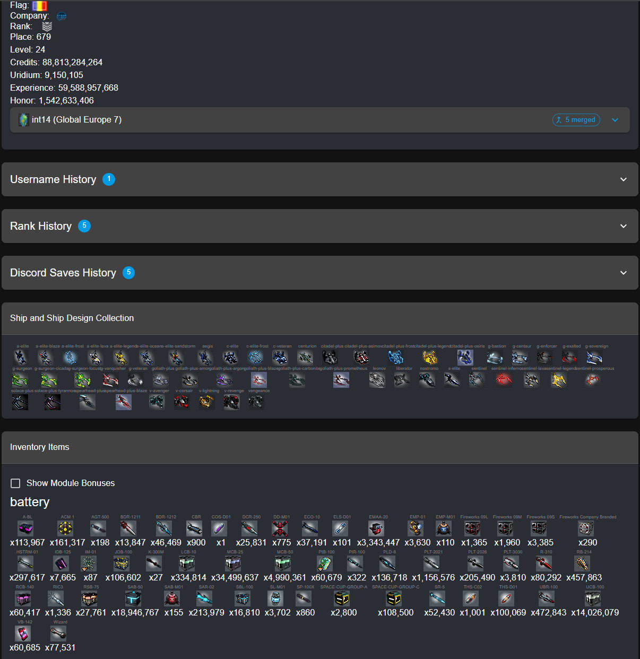The image size is (640, 659).
Task: Click the Honor value 1,542,633,406
Action: [66, 101]
